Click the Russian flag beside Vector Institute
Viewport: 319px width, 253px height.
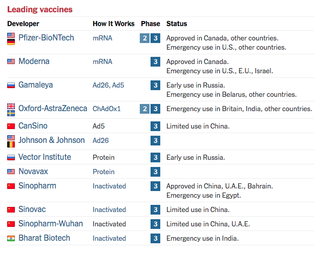pos(11,157)
